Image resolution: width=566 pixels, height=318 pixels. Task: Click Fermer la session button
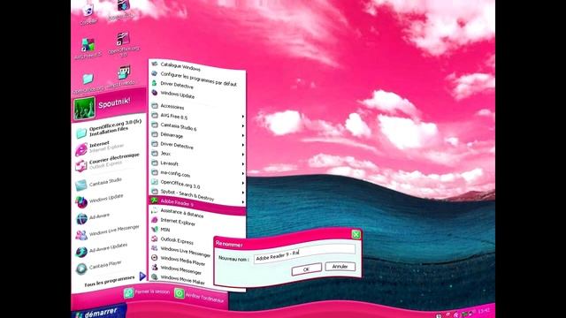pos(147,292)
